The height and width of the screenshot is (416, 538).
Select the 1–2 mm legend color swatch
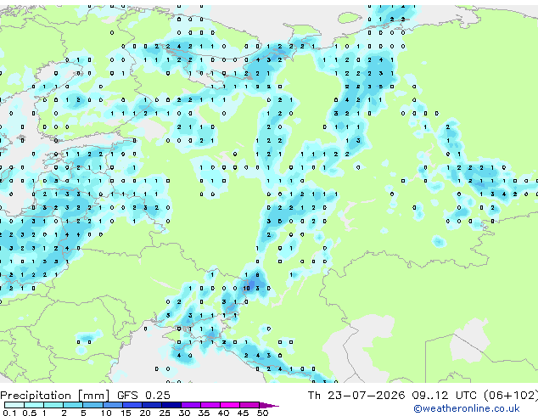tap(53, 405)
